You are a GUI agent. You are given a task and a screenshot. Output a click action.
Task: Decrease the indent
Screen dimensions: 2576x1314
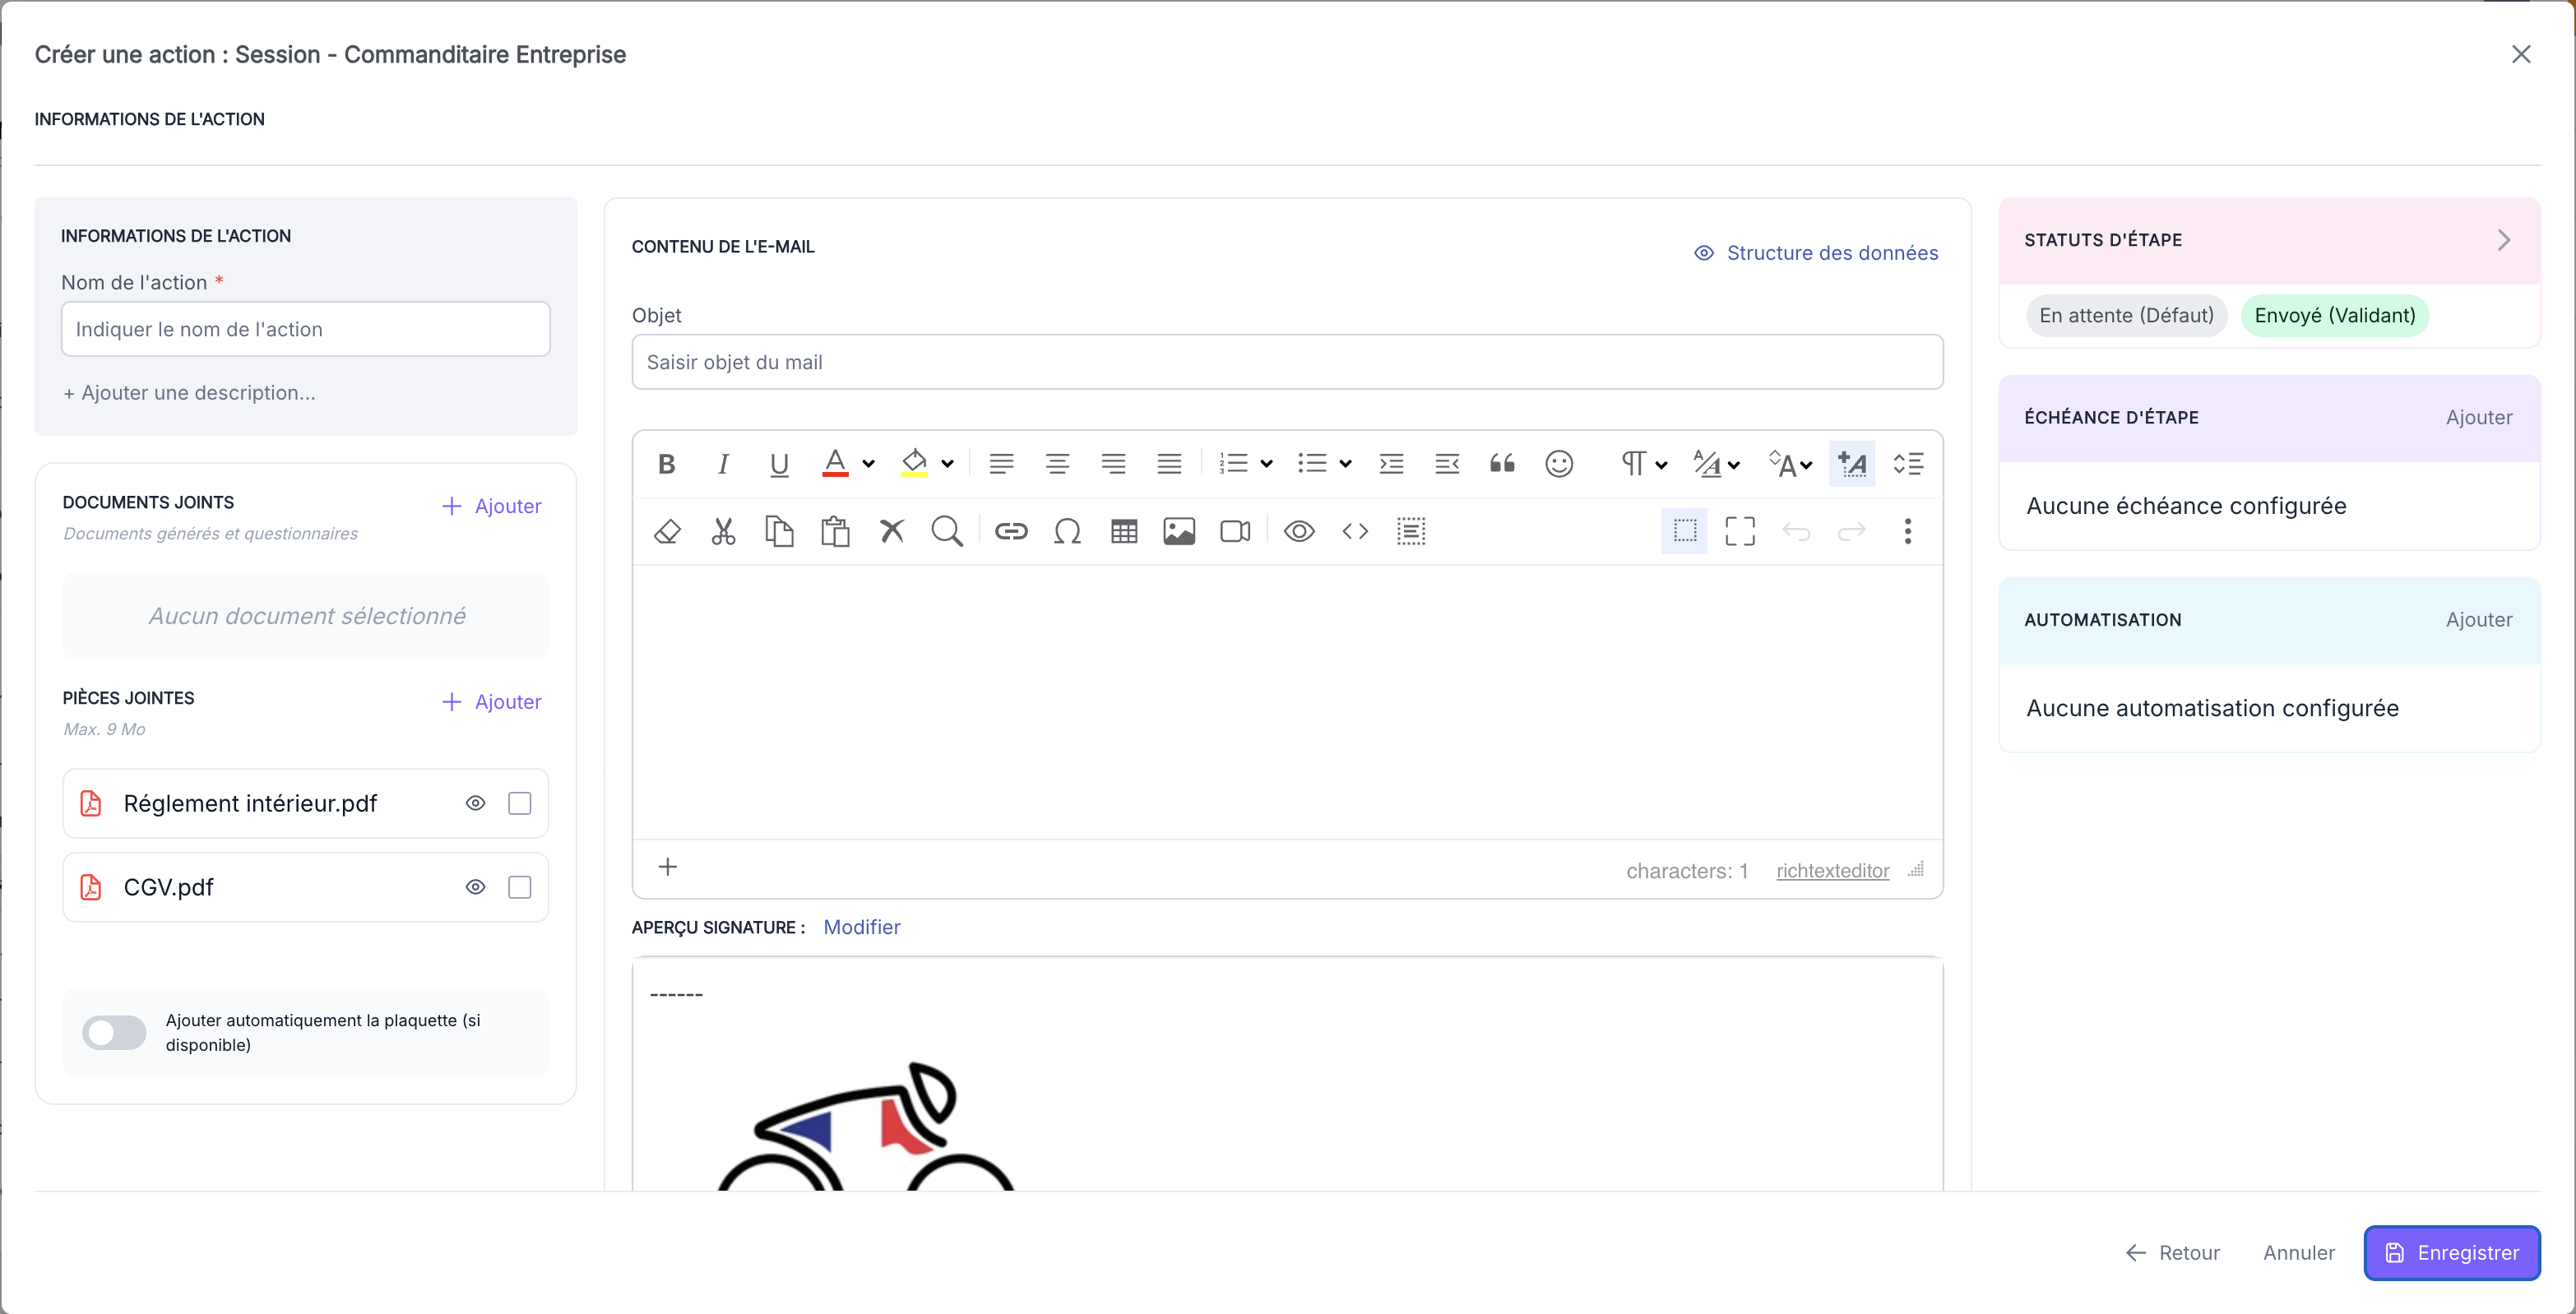(1447, 464)
